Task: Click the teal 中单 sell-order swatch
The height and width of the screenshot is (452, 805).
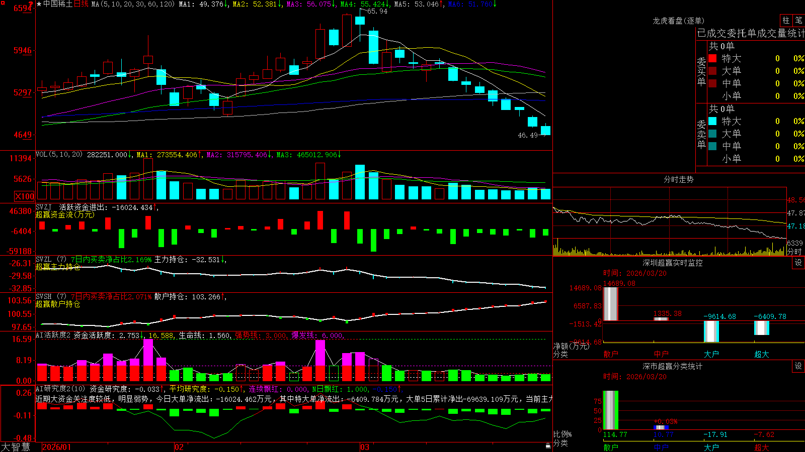Action: click(712, 146)
